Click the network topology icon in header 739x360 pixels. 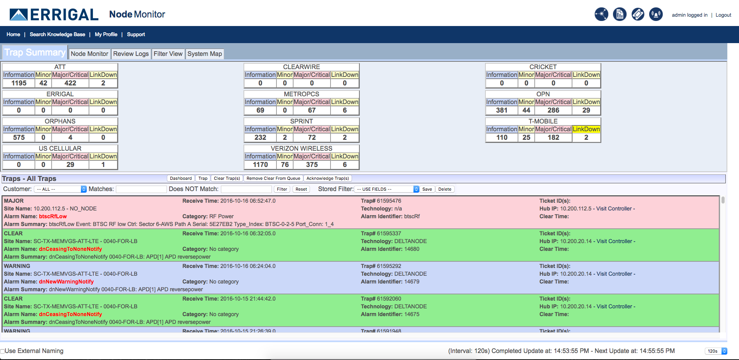coord(601,14)
